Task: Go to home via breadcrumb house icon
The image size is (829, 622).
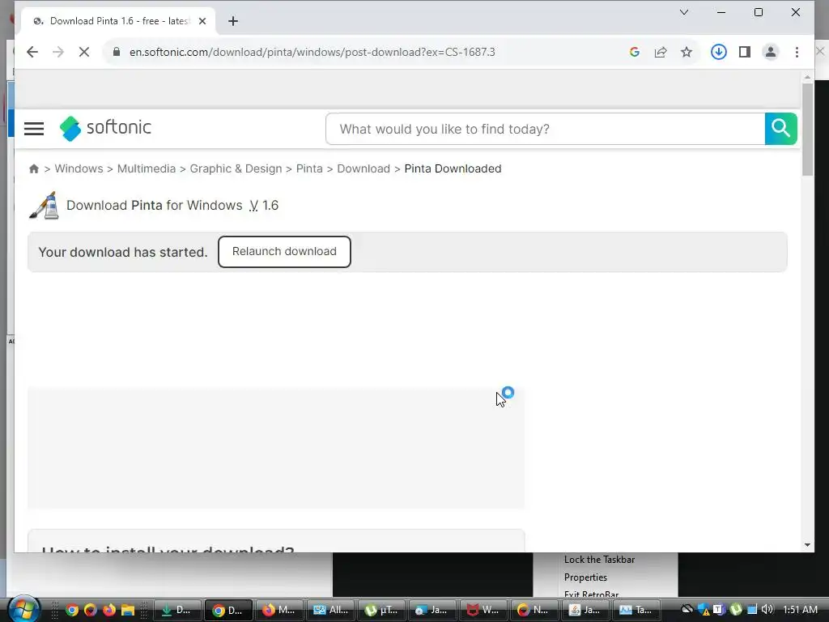Action: (34, 168)
